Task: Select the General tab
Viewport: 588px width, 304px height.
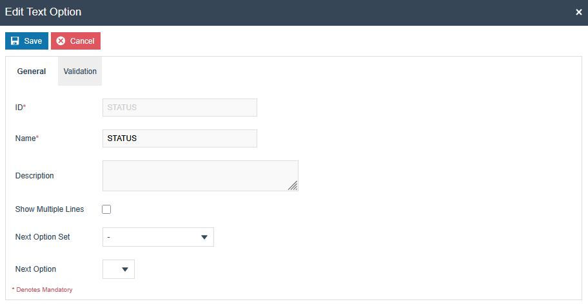Action: point(32,71)
